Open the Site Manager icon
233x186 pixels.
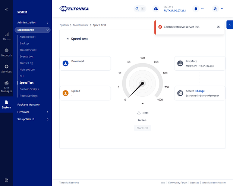(x=6, y=86)
